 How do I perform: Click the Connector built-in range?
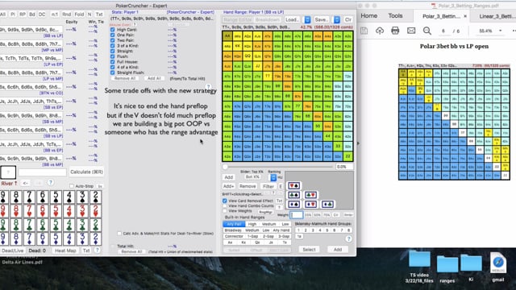click(234, 236)
